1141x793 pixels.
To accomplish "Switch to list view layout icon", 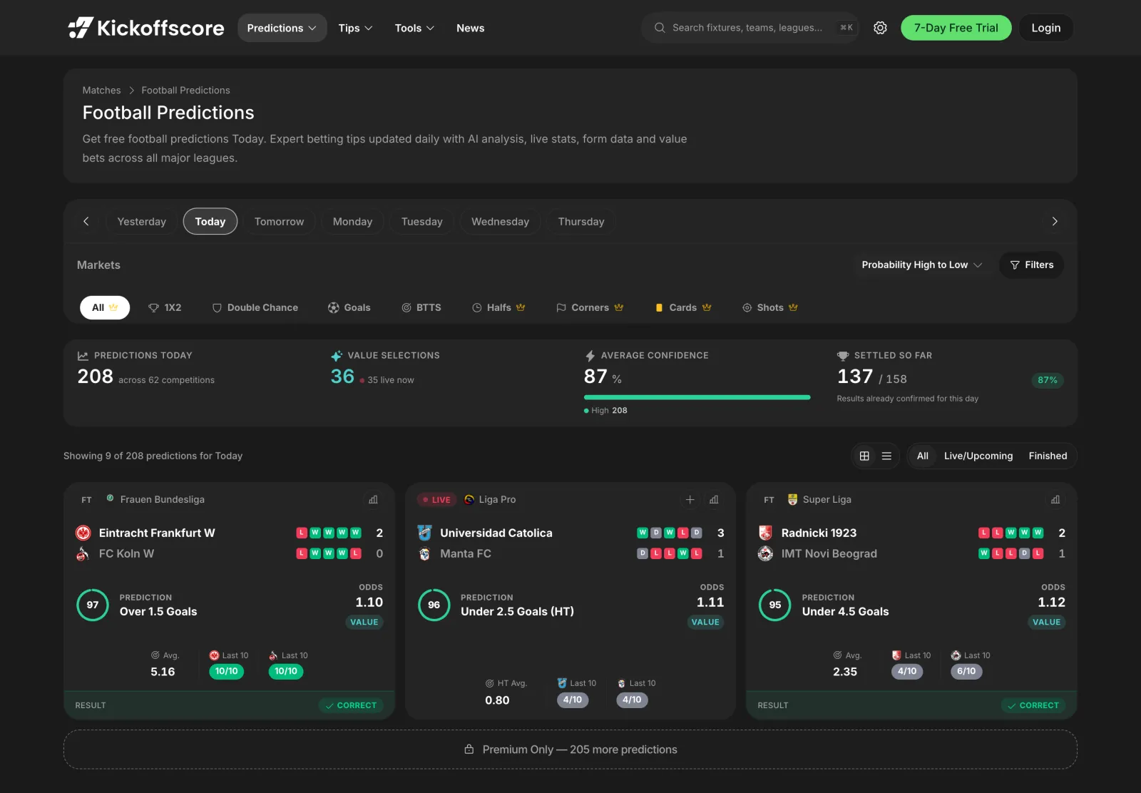I will pos(886,456).
